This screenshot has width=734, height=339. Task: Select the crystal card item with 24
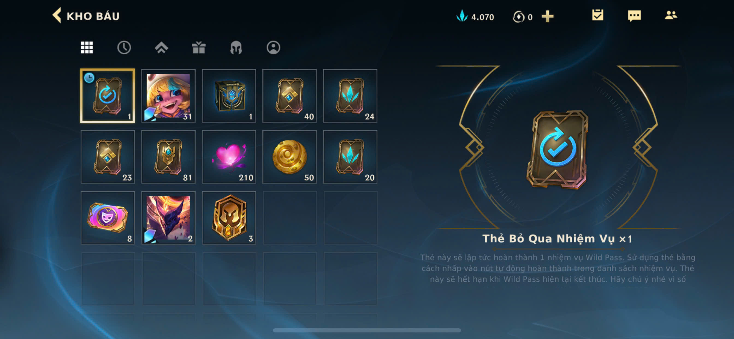click(x=350, y=96)
